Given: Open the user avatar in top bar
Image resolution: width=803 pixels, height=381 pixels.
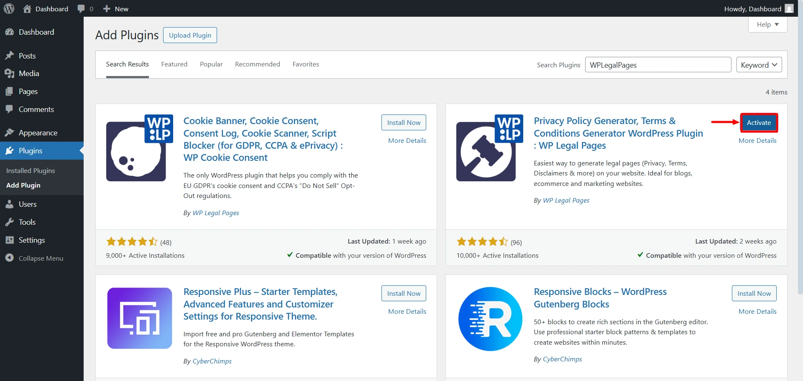Looking at the screenshot, I should (789, 9).
